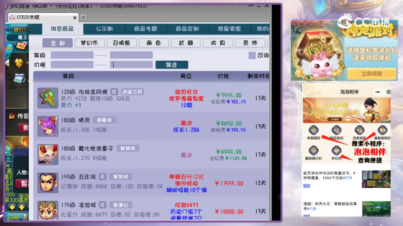Screen dimensions: 403x226
Task: Click the yellow up arrow in chat panel
Action: tap(21, 207)
